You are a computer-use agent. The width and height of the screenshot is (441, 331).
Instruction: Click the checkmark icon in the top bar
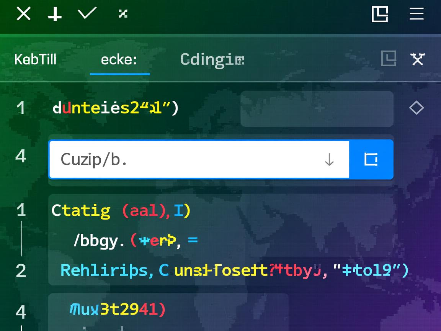[x=87, y=14]
